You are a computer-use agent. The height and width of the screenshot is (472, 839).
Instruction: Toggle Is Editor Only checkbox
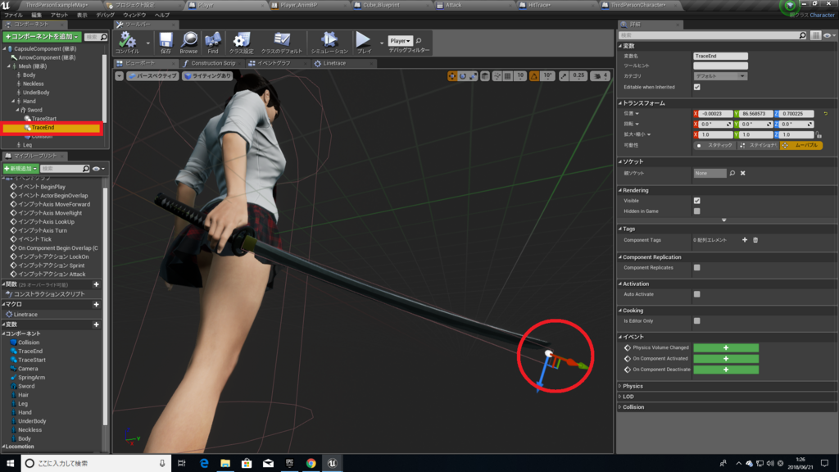coord(696,321)
